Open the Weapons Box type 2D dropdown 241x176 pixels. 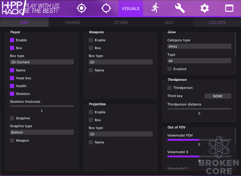click(x=121, y=62)
